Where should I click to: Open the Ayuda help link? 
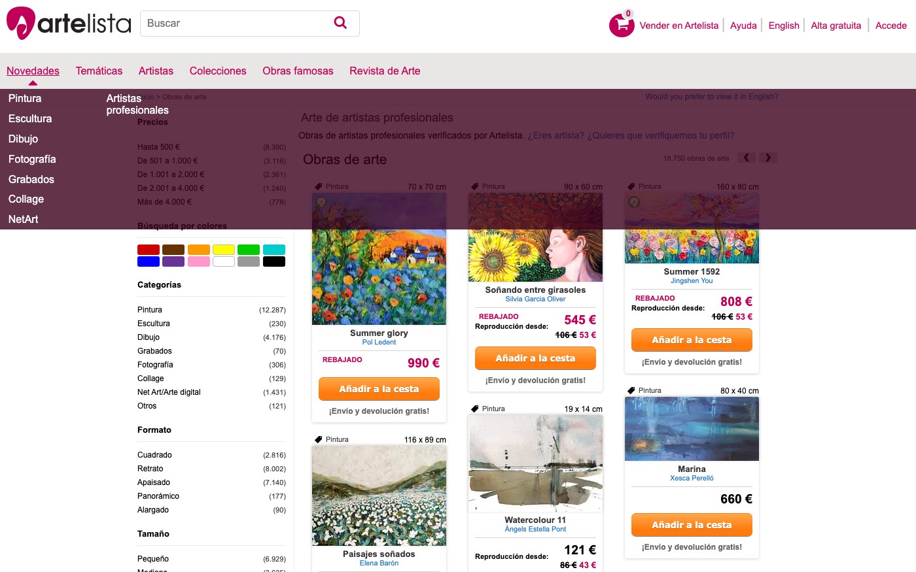click(743, 25)
